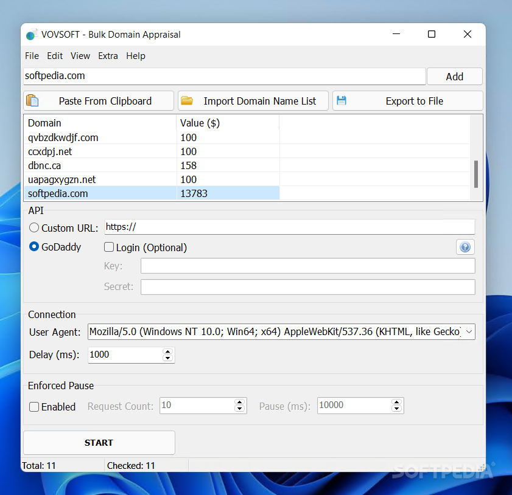
Task: Click Import Domain Name List button
Action: (253, 101)
